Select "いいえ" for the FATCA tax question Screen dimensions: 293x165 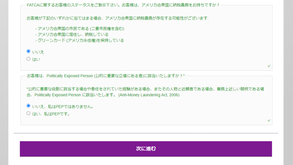tap(28, 51)
